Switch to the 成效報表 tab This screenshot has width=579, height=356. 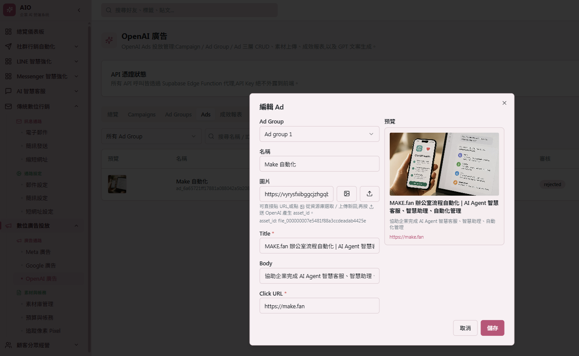click(x=231, y=115)
